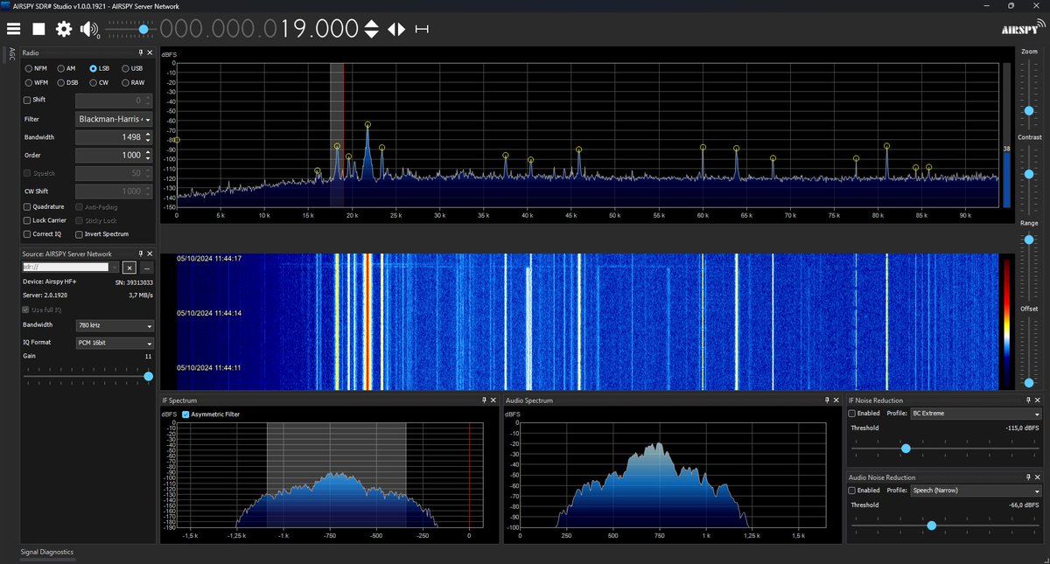Open the hamburger menu
Image resolution: width=1050 pixels, height=564 pixels.
13,29
